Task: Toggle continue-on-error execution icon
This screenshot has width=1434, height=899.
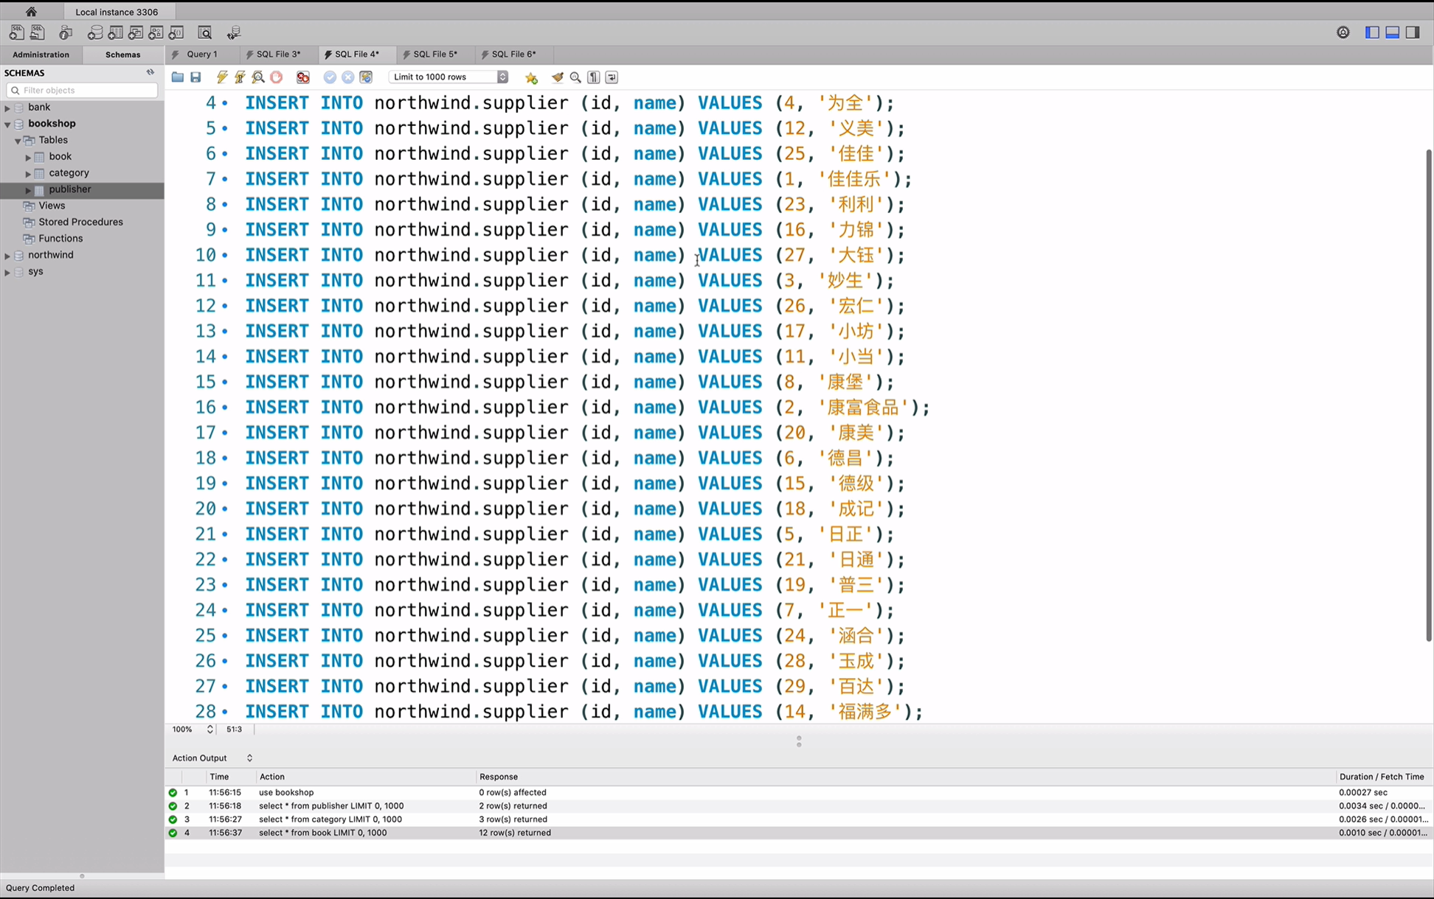Action: (303, 77)
